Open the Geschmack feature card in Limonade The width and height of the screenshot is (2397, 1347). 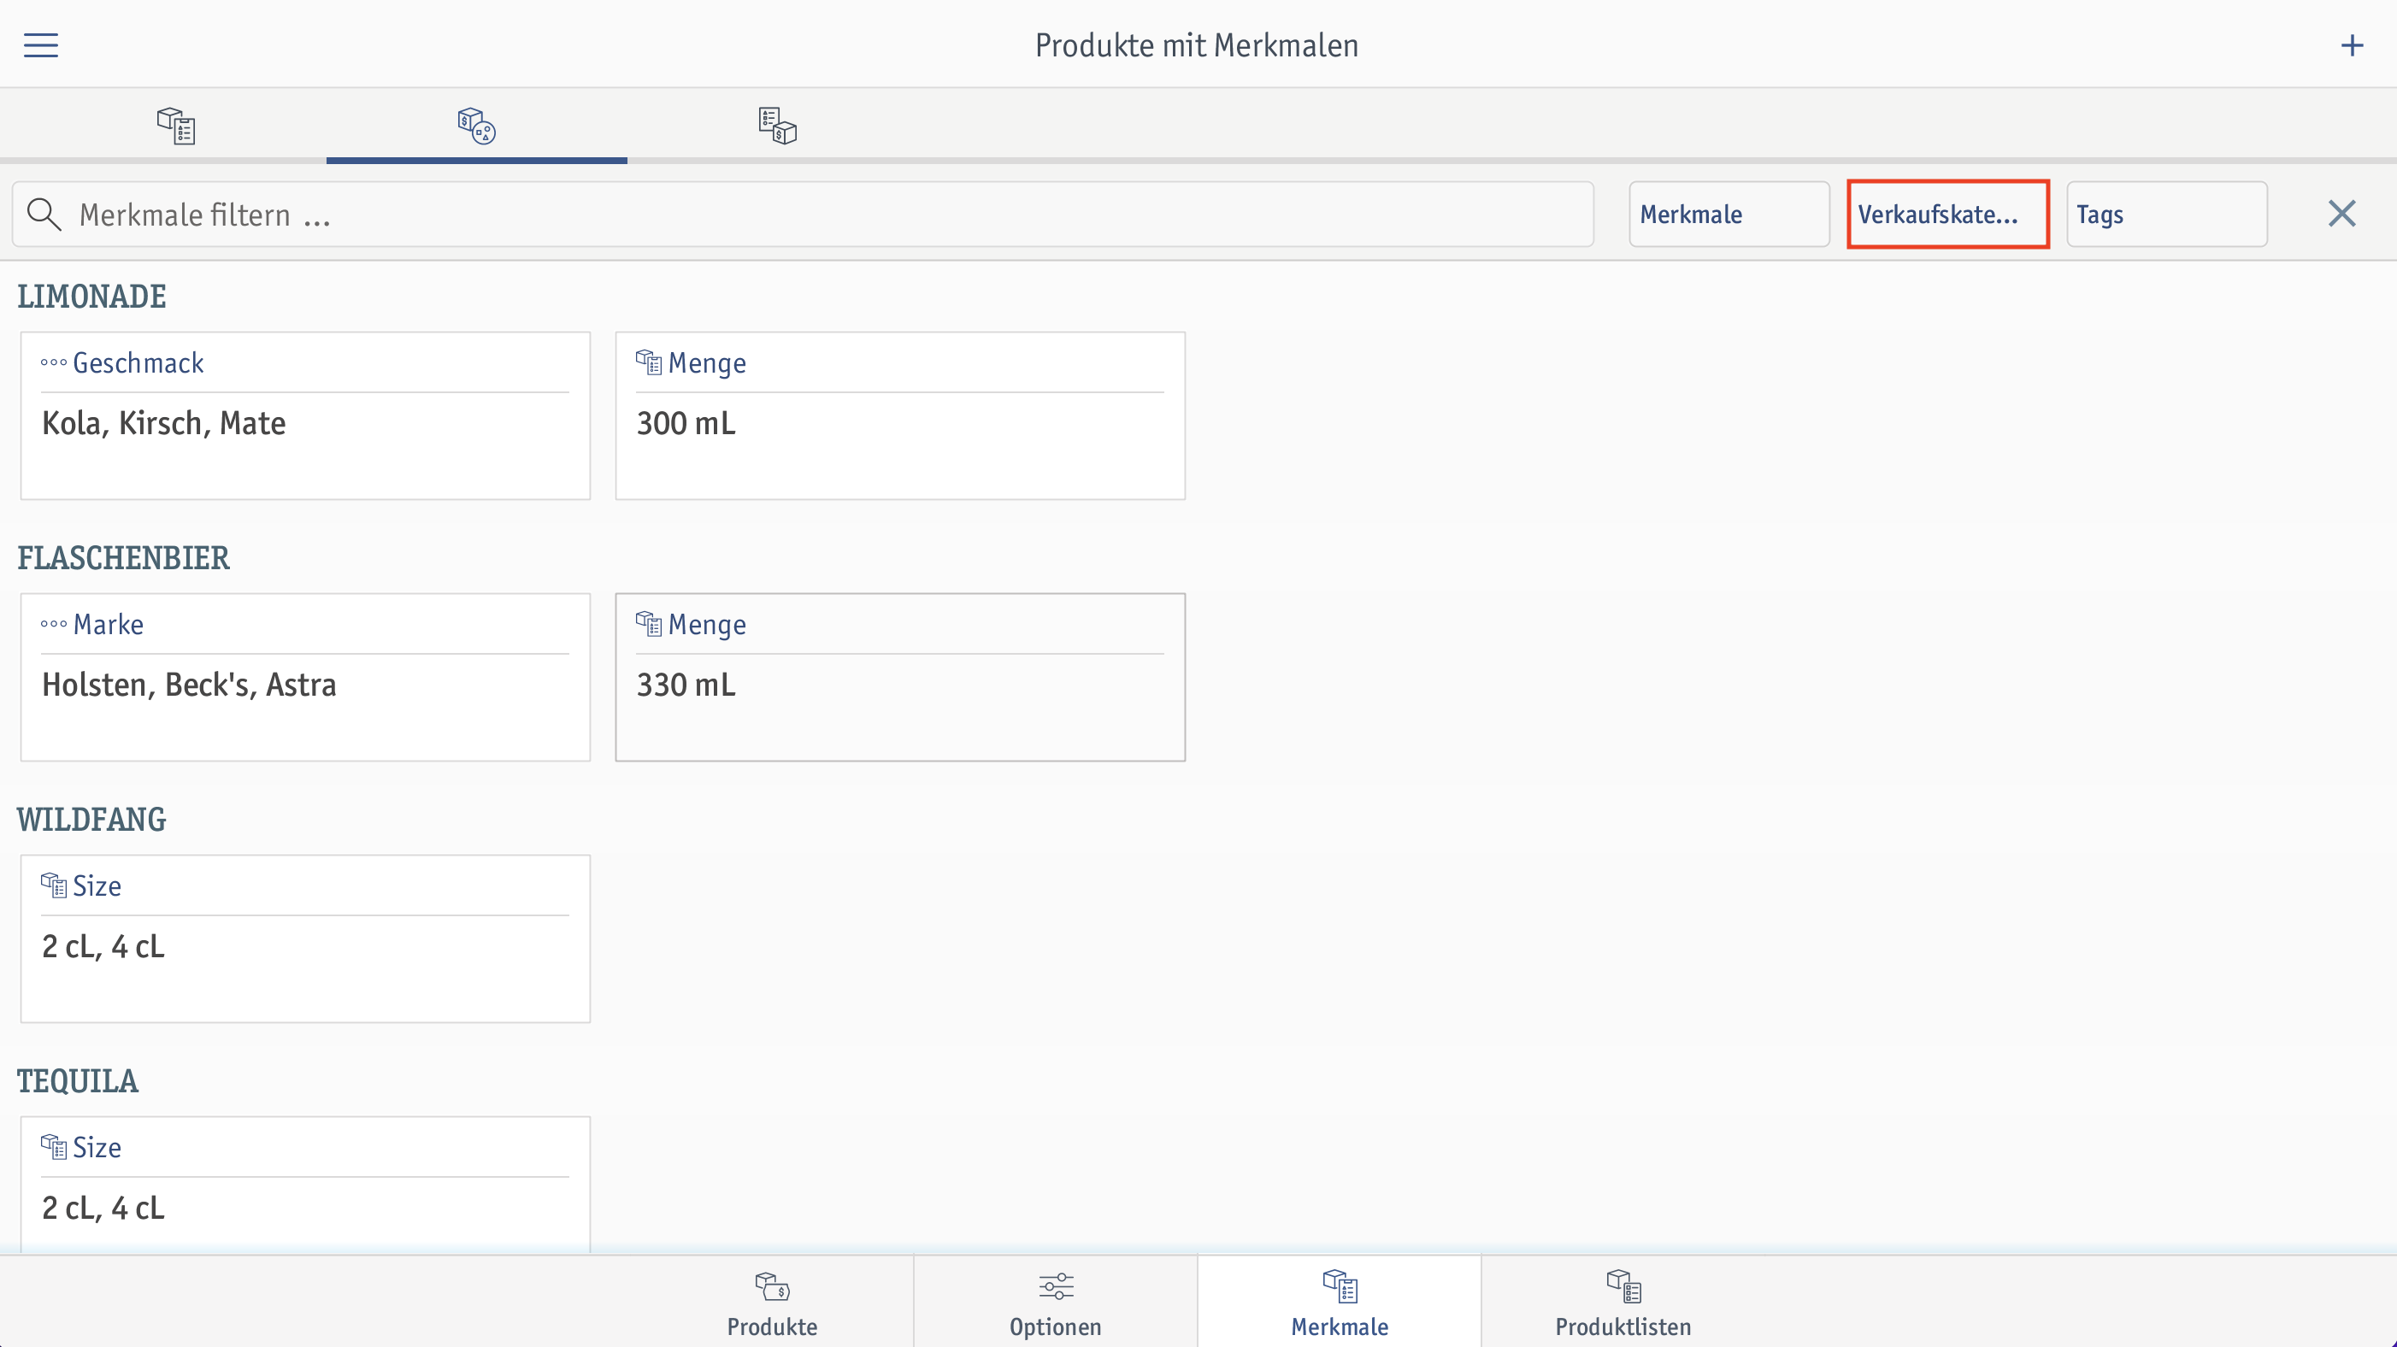[305, 416]
